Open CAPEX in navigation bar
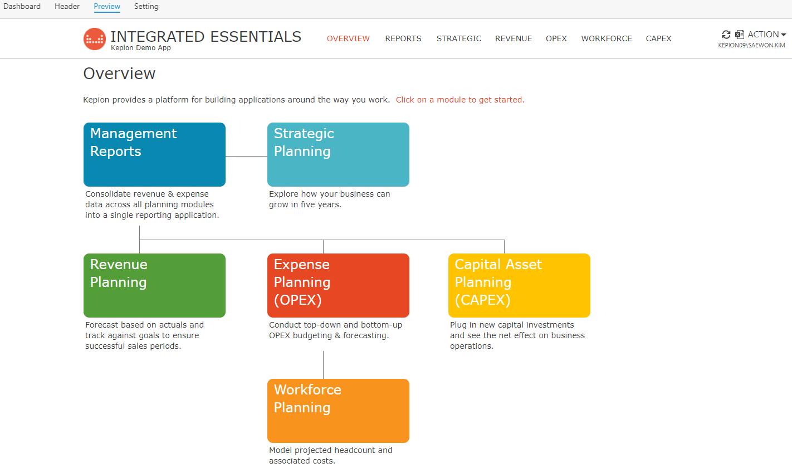792x468 pixels. (x=659, y=38)
